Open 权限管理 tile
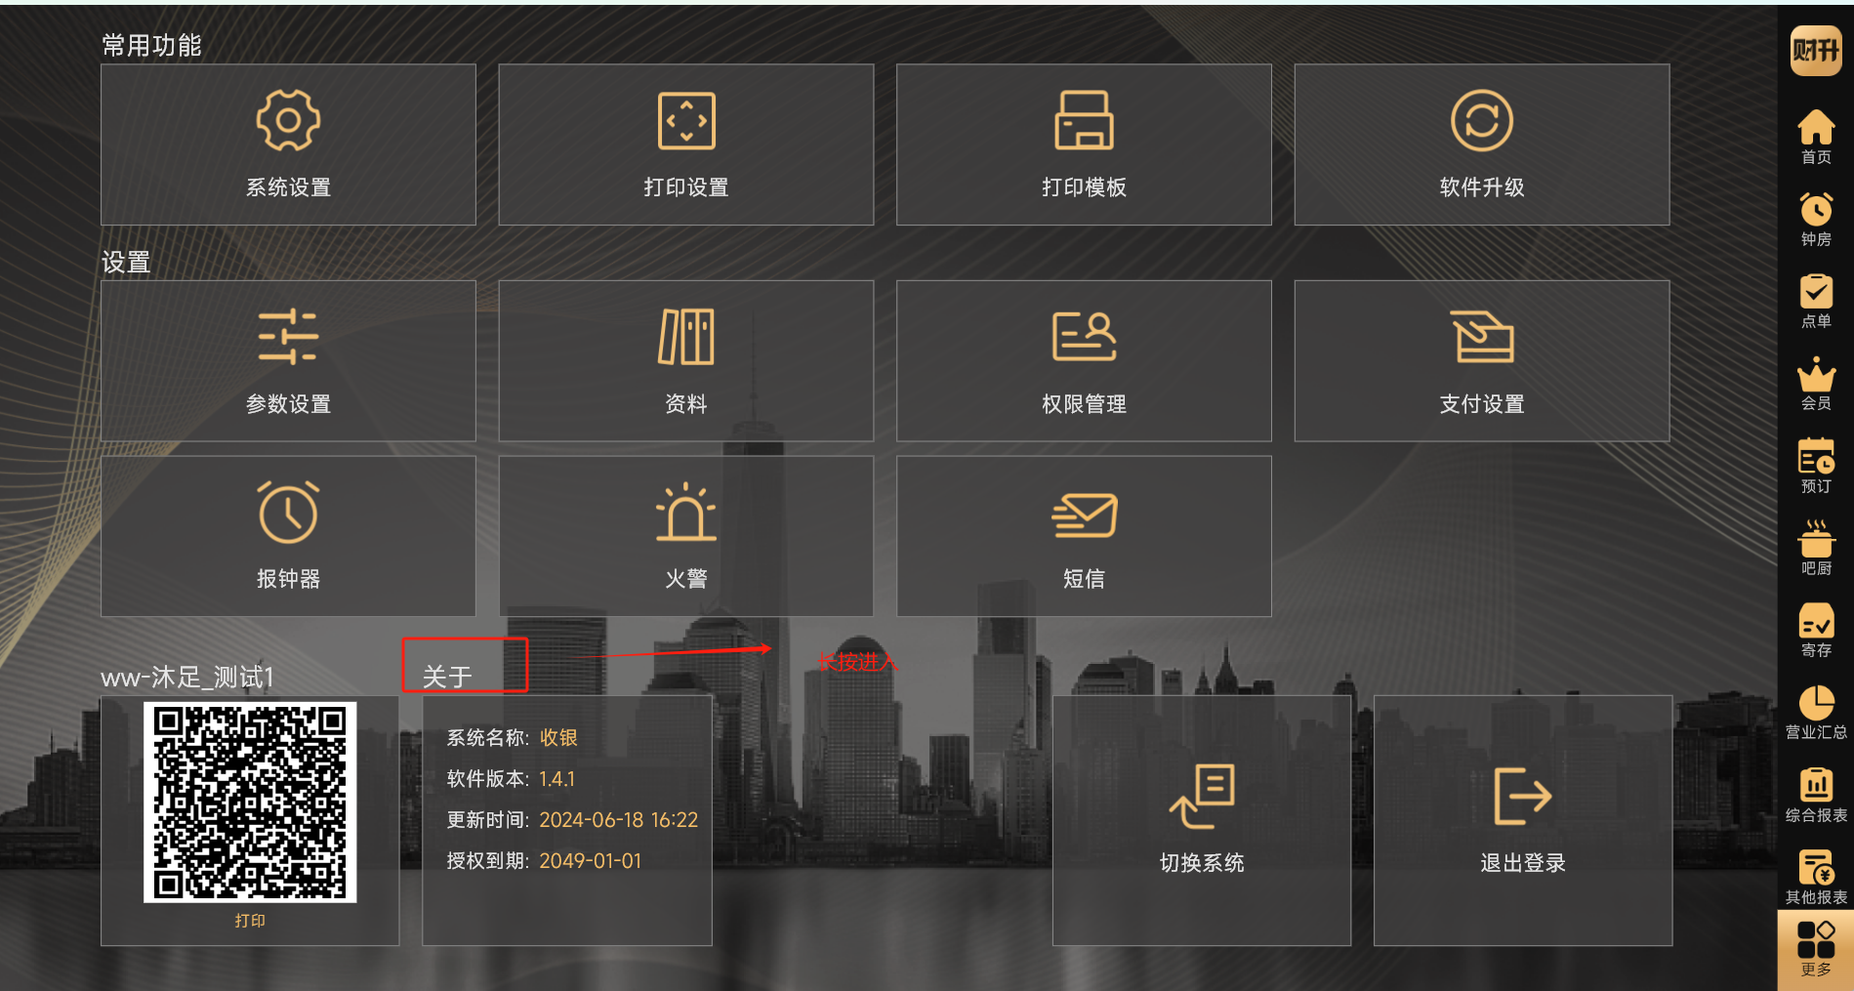The image size is (1854, 991). [1084, 360]
